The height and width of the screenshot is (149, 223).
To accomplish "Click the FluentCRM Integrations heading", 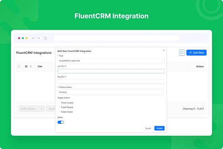I will 34,53.
